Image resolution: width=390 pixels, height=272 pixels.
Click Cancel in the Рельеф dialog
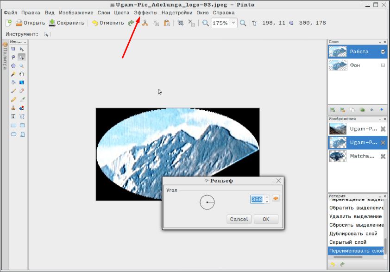(x=239, y=219)
